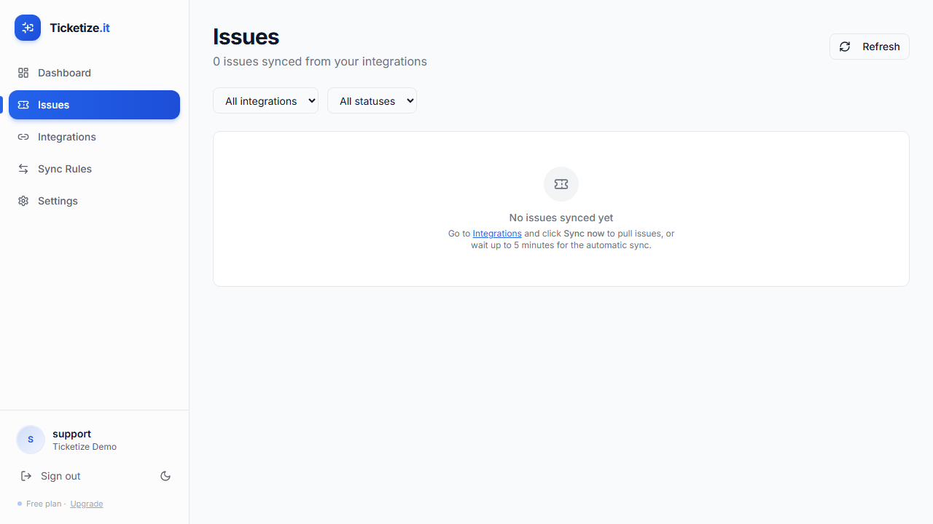Viewport: 933px width, 524px height.
Task: Select Issues in the sidebar
Action: tap(94, 105)
